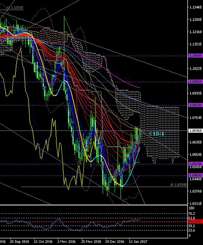Select the purple 1.09518 level tag
Viewport: 203px width, 245px height.
(x=196, y=82)
